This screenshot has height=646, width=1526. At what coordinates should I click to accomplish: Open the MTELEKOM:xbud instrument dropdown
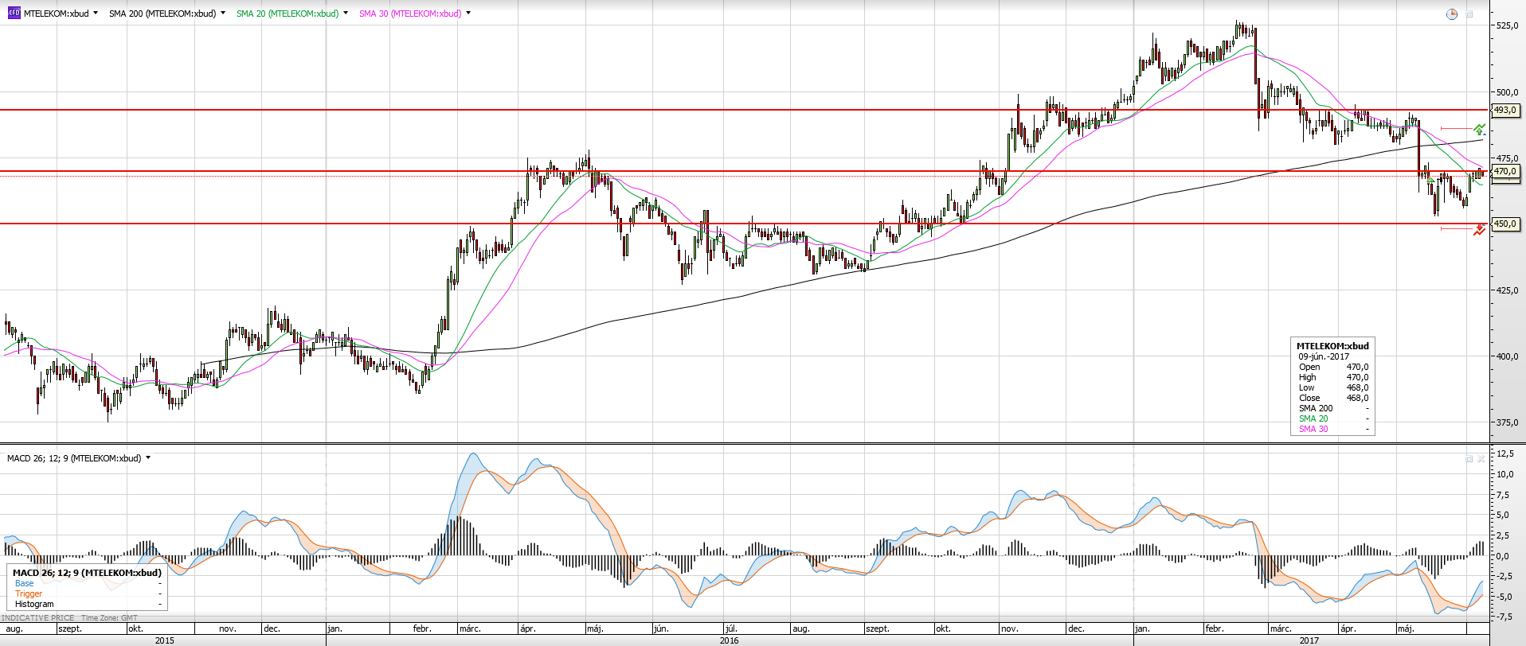click(x=96, y=14)
